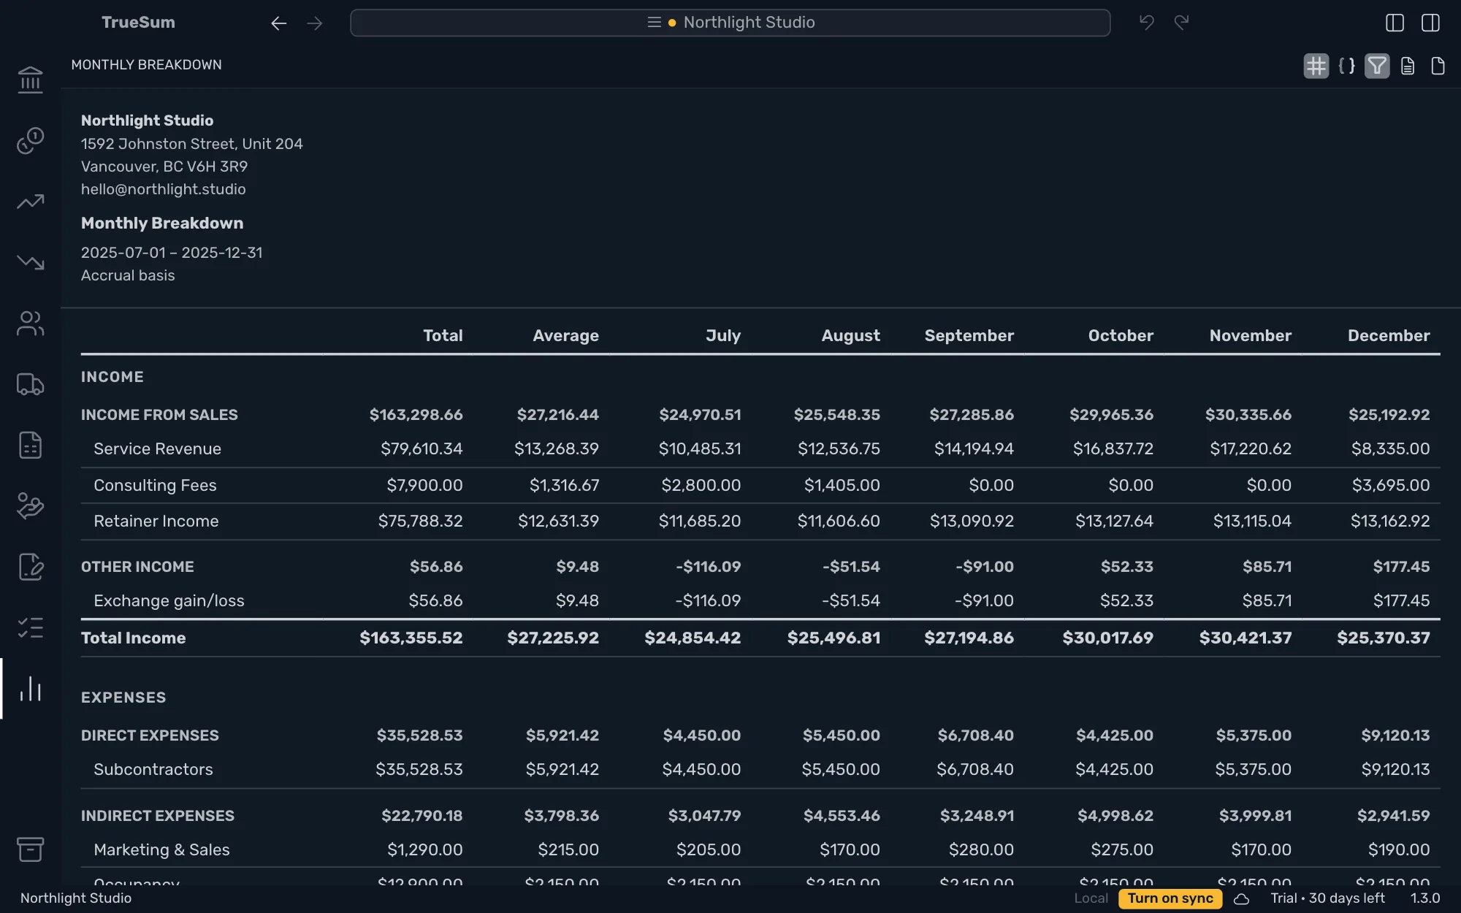The image size is (1461, 913).
Task: Open the contacts people icon
Action: coord(30,324)
